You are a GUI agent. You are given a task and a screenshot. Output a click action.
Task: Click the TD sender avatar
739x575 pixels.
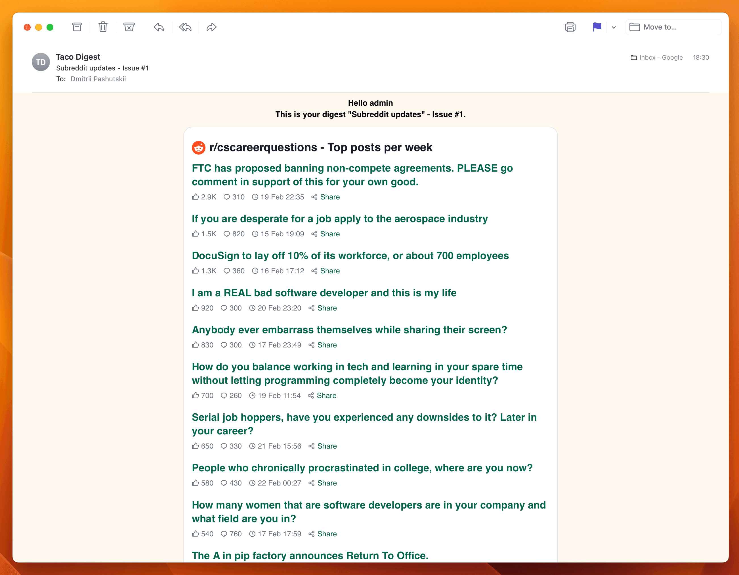(x=41, y=62)
